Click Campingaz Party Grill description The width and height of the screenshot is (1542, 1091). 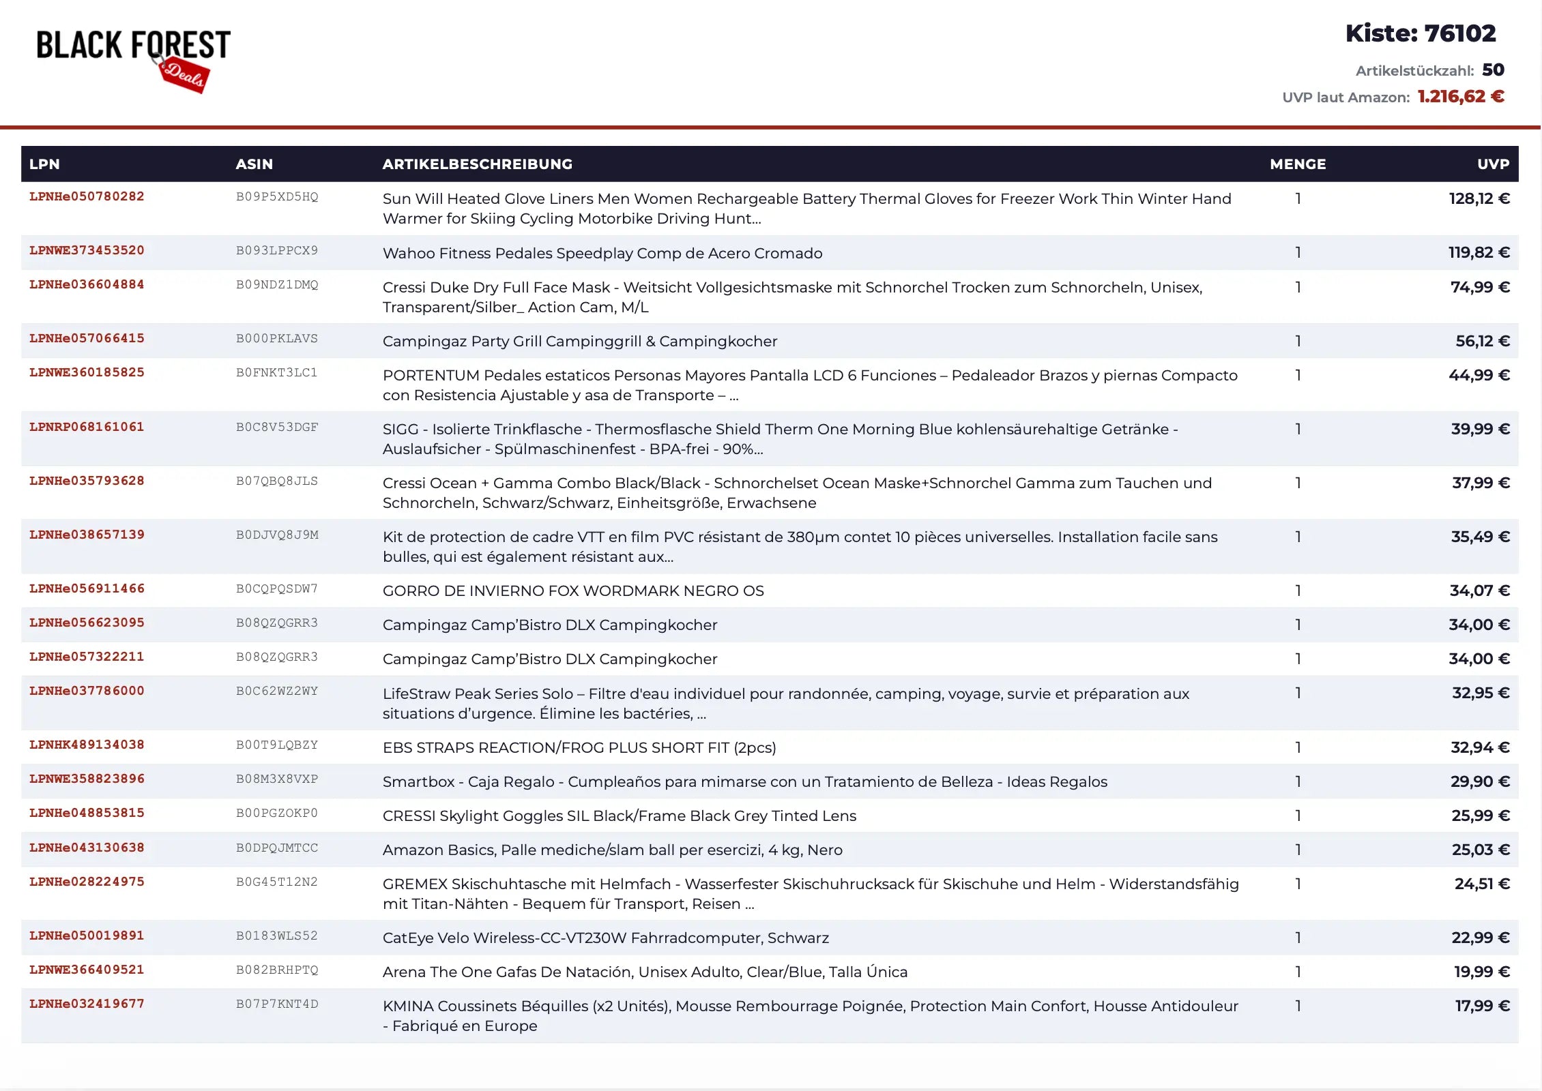click(x=579, y=341)
